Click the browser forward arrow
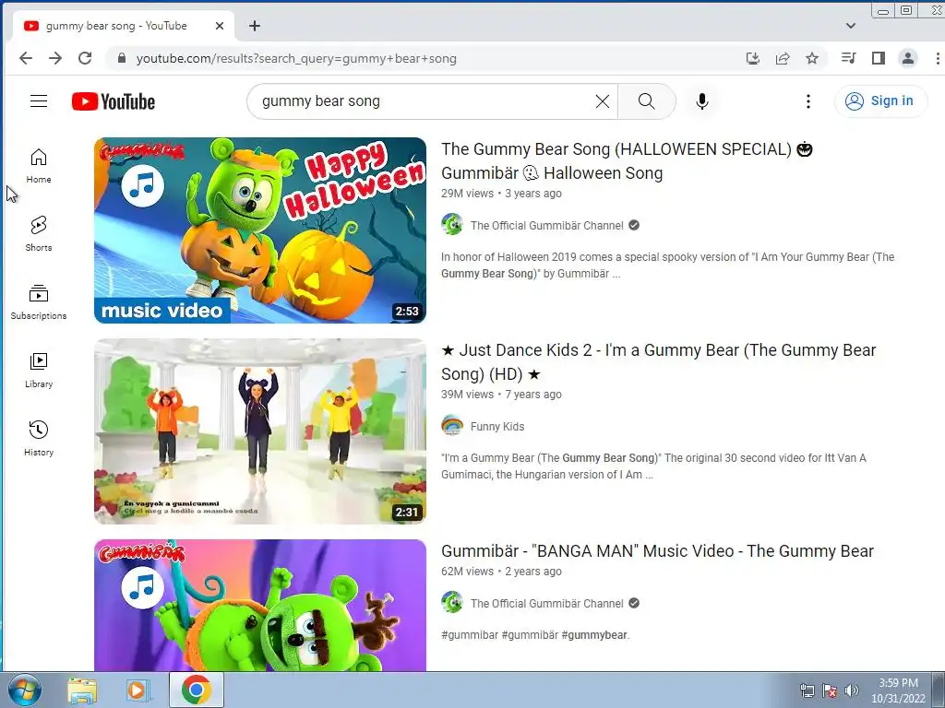 click(x=54, y=58)
